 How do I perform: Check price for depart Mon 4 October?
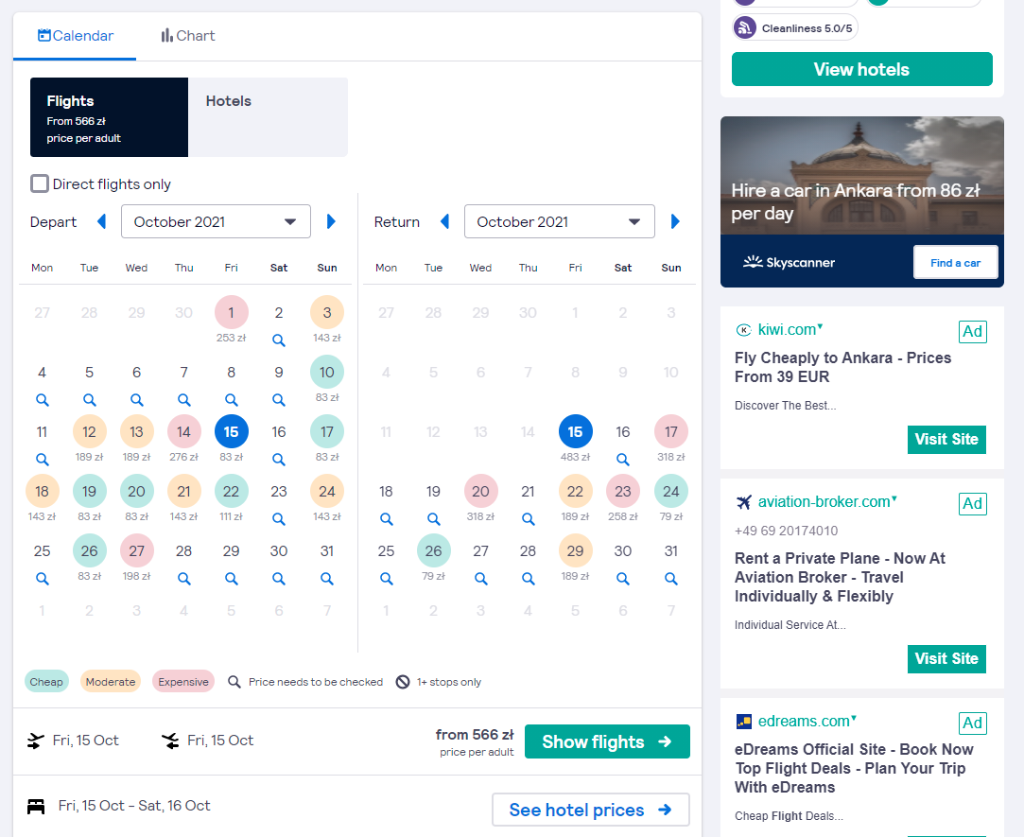[42, 400]
